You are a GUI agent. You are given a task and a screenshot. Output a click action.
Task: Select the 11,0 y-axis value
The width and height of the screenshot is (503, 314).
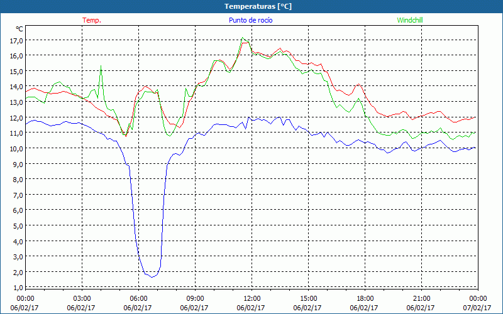[16, 133]
